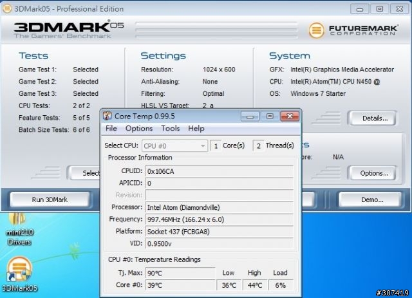This screenshot has width=412, height=298.
Task: Click the Platform field Socket 437 (FCBGA8)
Action: [x=220, y=232]
